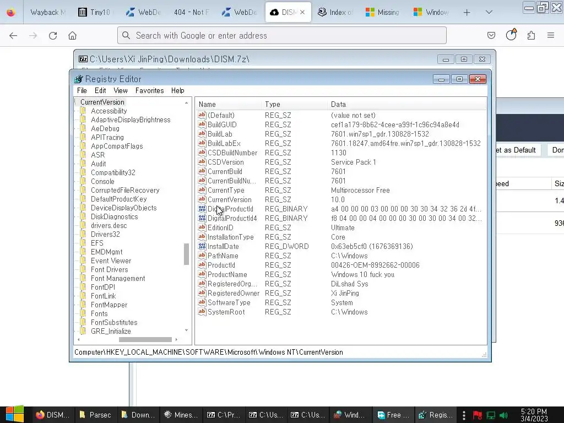Open the Firefox hamburger application menu

click(551, 35)
